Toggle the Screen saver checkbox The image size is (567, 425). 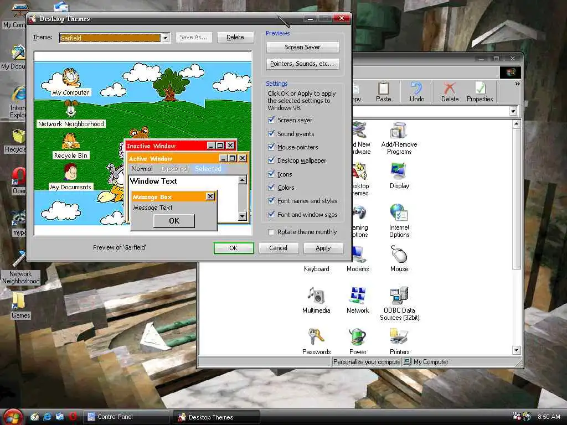271,120
